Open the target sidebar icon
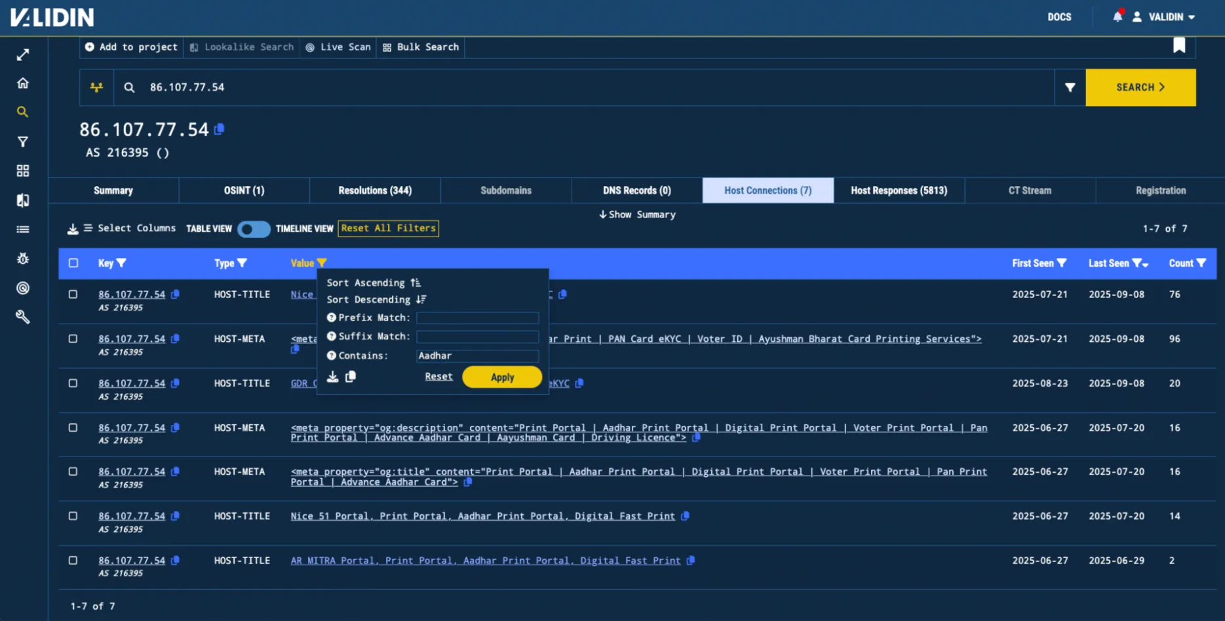Viewport: 1225px width, 621px height. 23,288
